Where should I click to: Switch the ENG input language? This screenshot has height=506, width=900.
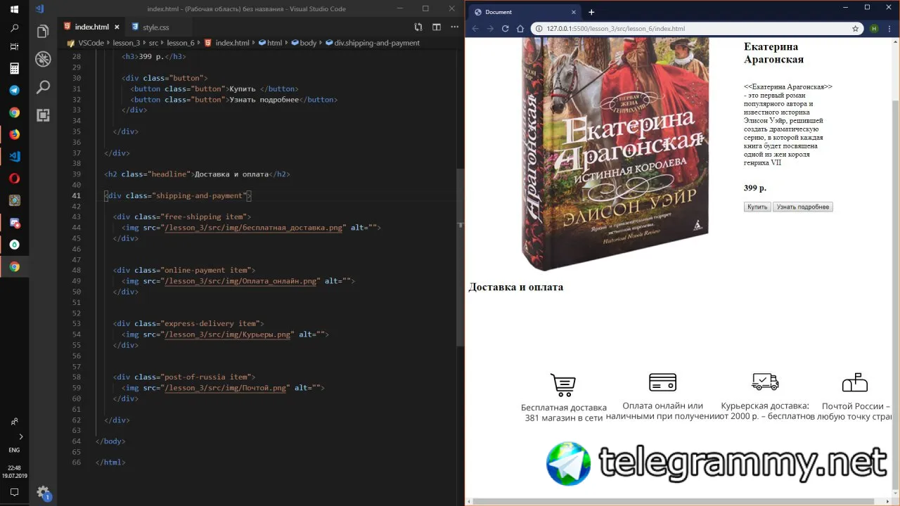14,450
